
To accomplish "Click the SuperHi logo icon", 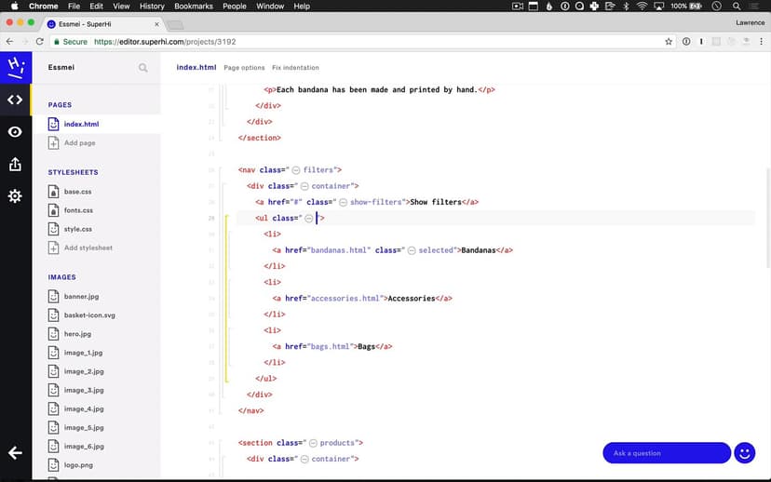I will [15, 67].
